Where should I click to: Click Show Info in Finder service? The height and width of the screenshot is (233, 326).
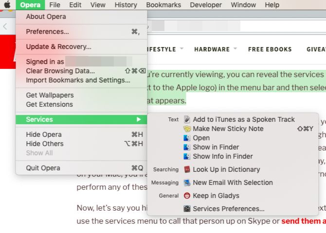(x=222, y=156)
